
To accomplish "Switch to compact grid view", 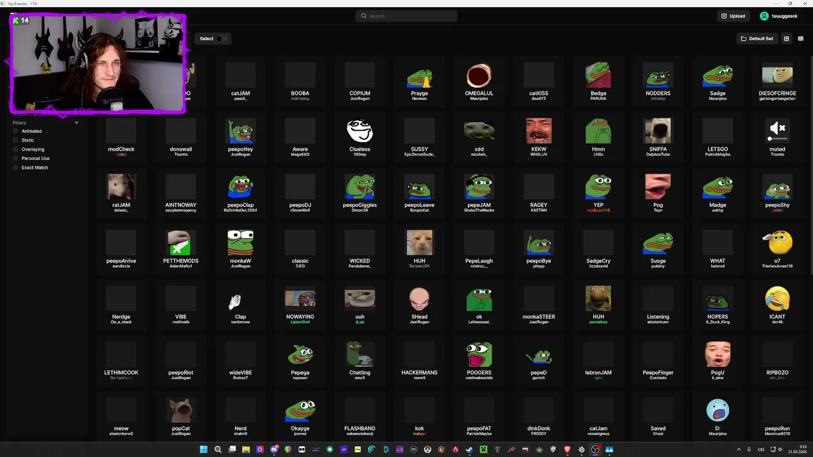I will (800, 39).
